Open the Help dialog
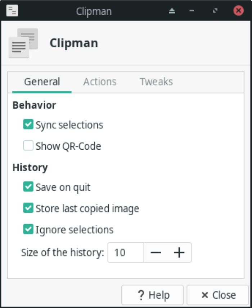Viewport: 252px width, 308px height. pyautogui.click(x=153, y=295)
